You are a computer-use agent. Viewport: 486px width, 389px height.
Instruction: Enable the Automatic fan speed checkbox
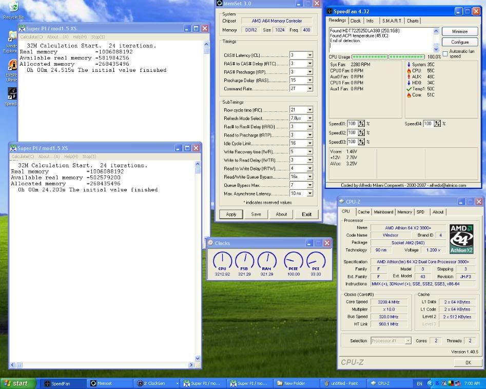point(445,53)
